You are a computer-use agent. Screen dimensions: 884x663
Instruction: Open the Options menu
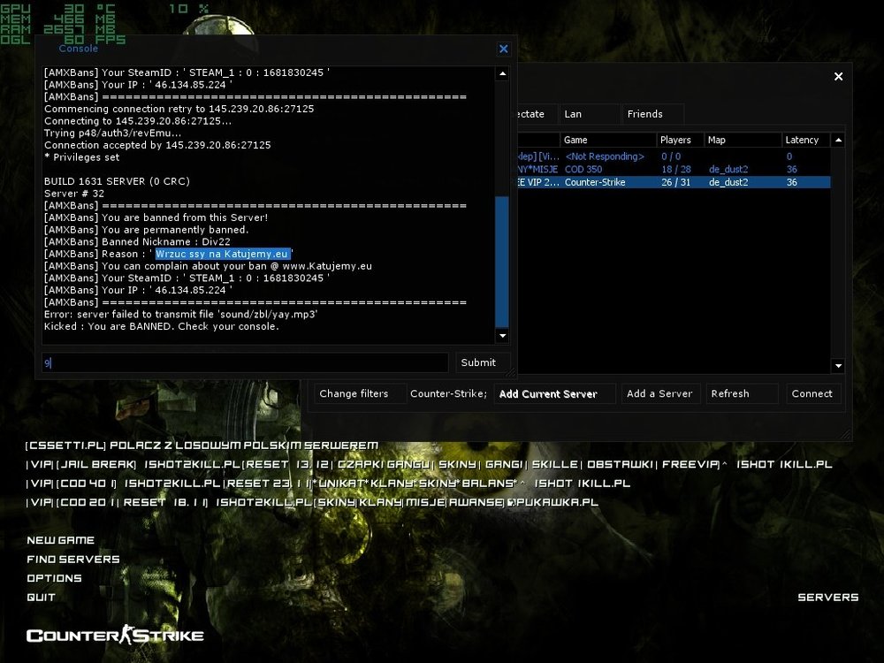pos(54,578)
